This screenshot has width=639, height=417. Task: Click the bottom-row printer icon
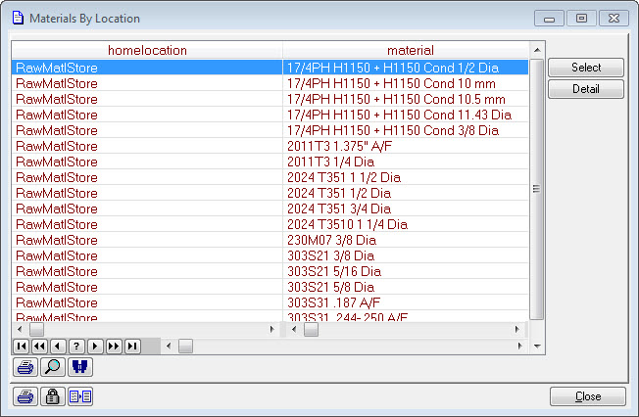click(x=25, y=396)
